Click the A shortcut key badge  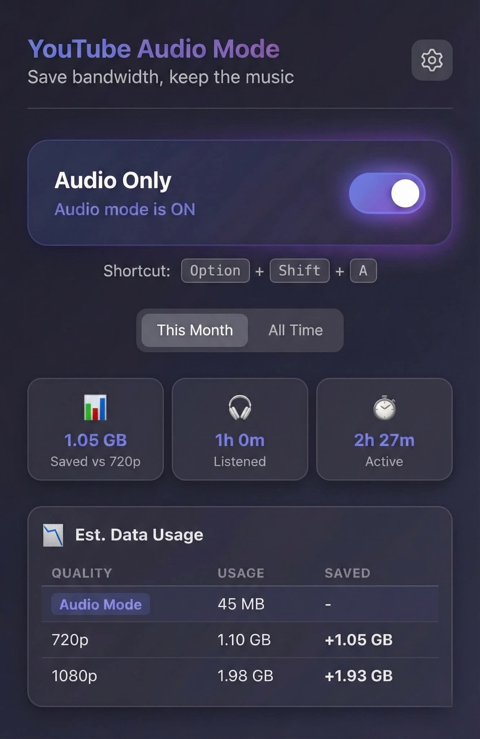click(363, 271)
